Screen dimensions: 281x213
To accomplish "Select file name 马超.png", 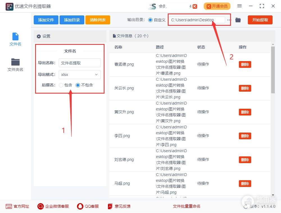I will pyautogui.click(x=122, y=183).
